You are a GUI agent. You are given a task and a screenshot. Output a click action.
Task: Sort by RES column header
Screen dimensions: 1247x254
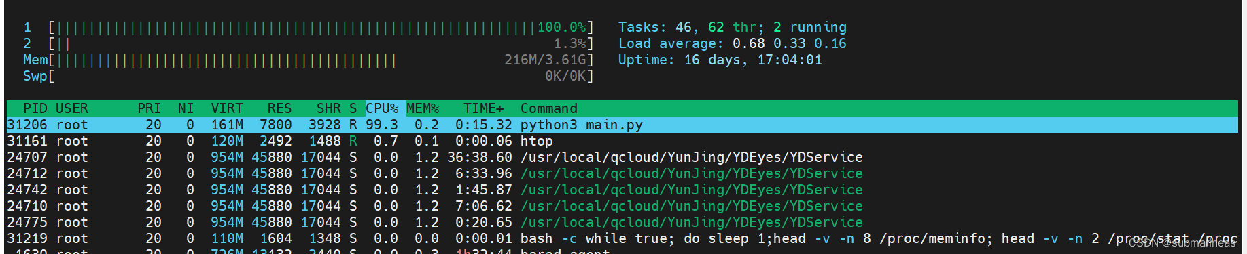[x=279, y=108]
